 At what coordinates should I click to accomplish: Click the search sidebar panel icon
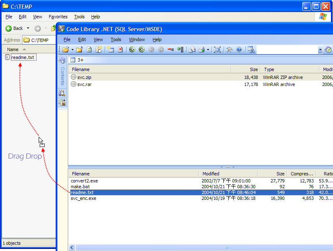pyautogui.click(x=62, y=93)
